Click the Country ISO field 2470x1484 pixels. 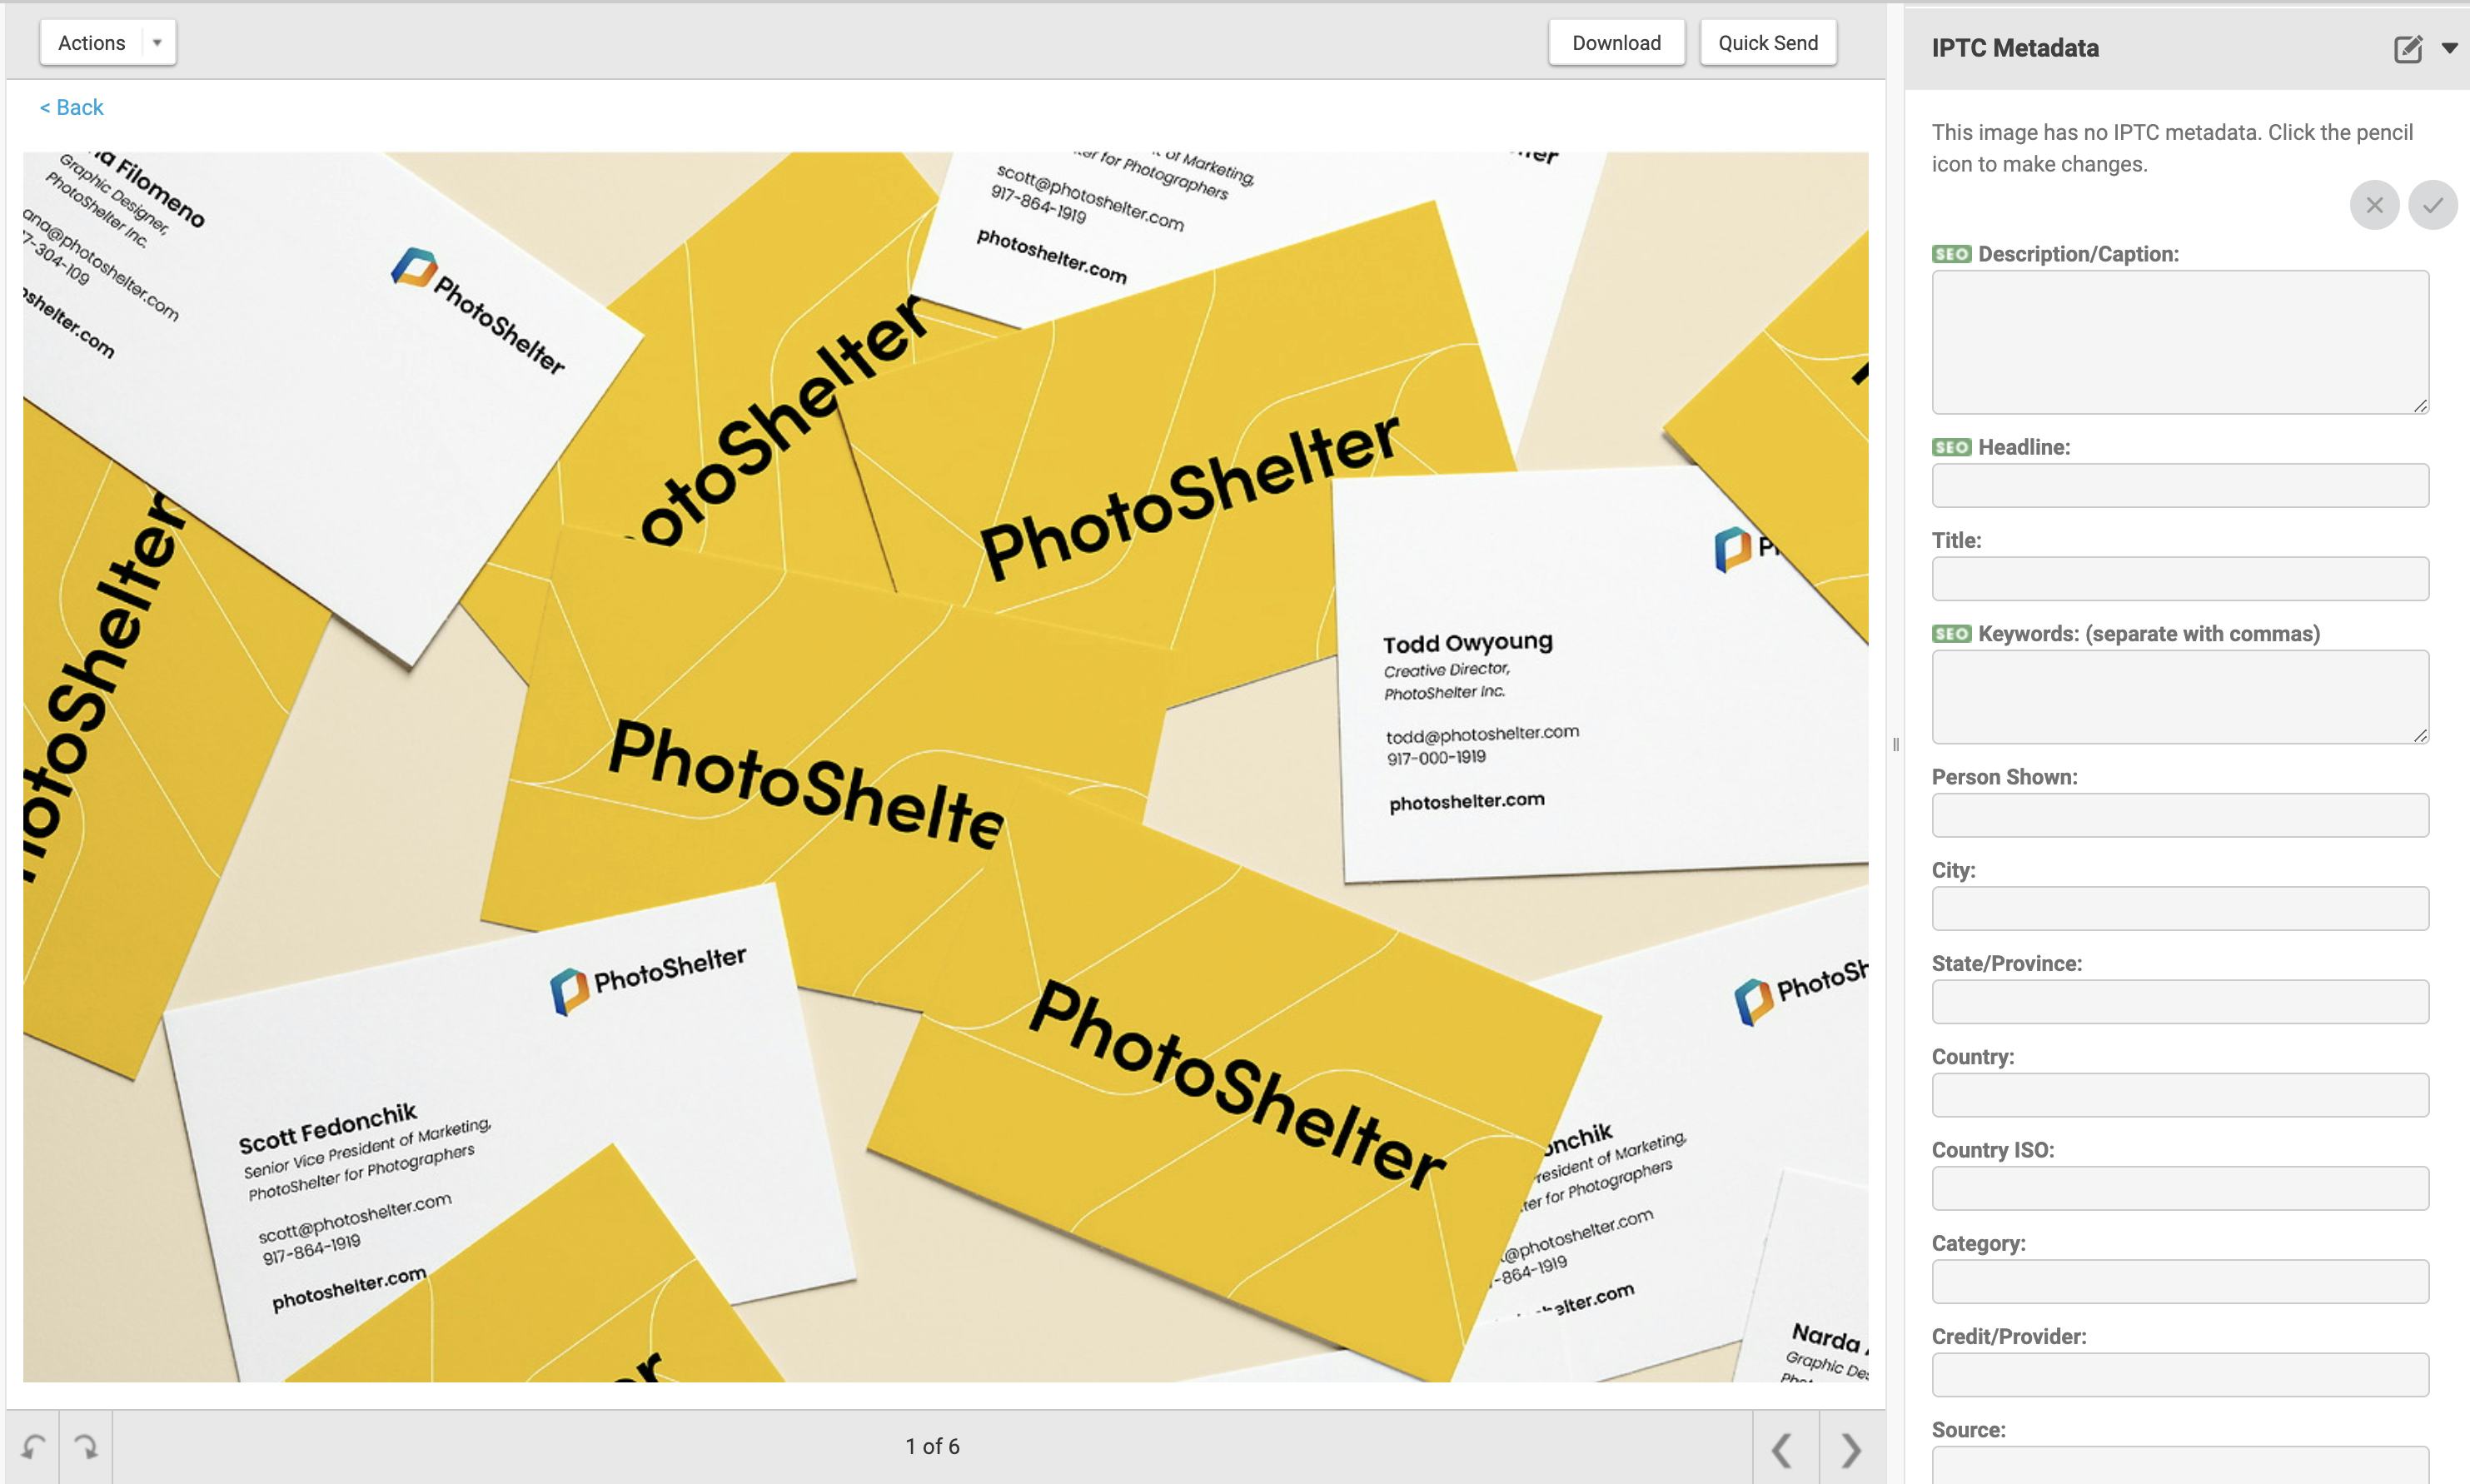coord(2179,1188)
